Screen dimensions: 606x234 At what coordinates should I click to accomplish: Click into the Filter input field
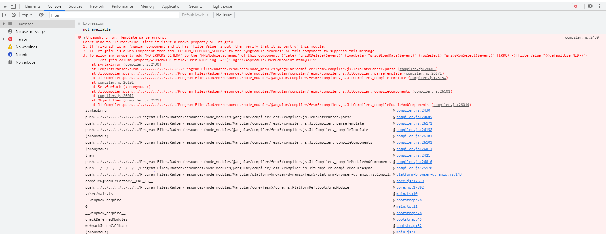pos(114,15)
